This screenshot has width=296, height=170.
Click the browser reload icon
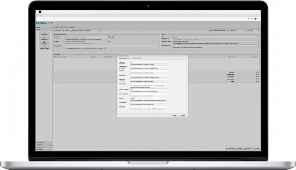pyautogui.click(x=44, y=19)
